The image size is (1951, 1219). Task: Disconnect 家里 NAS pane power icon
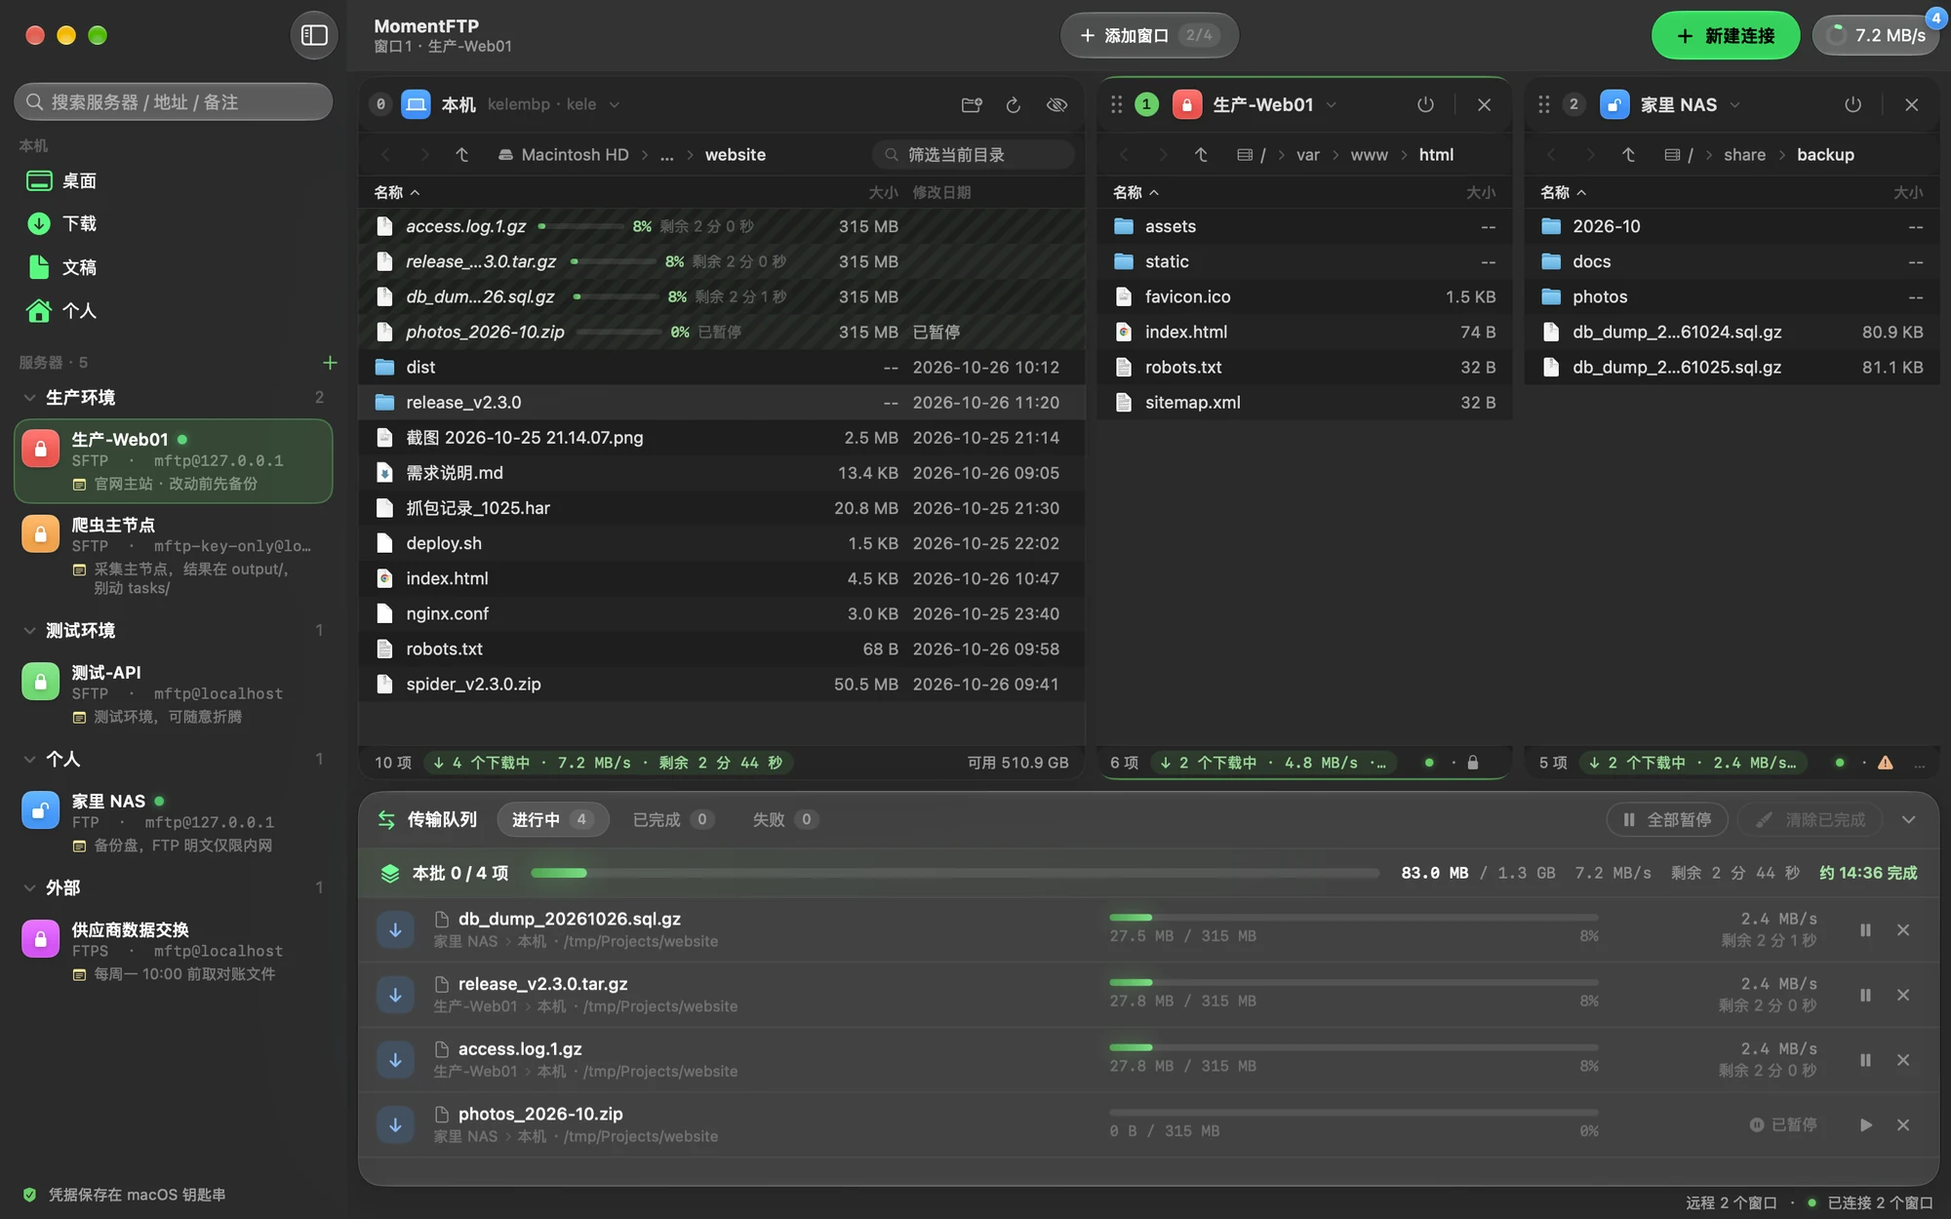[1852, 104]
